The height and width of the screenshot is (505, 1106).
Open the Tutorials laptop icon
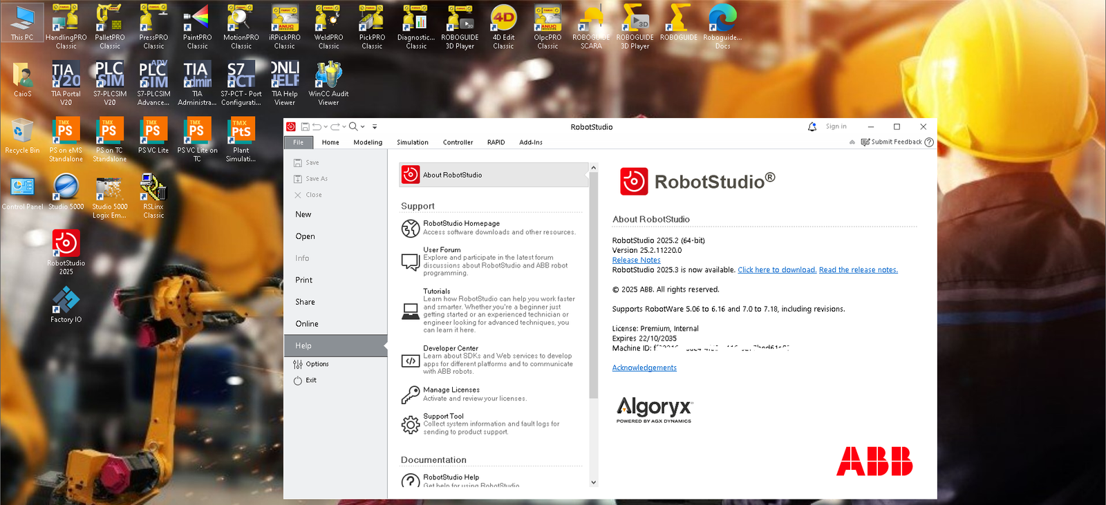411,311
